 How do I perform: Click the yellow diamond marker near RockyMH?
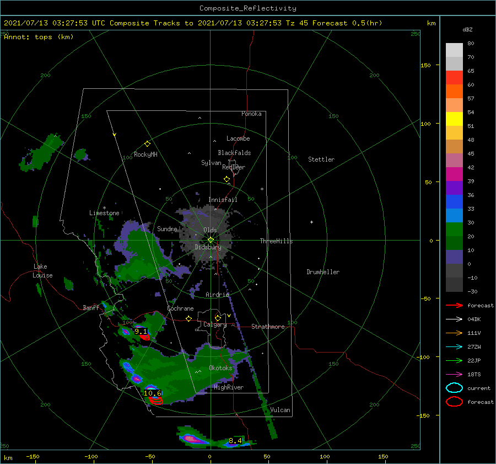147,144
